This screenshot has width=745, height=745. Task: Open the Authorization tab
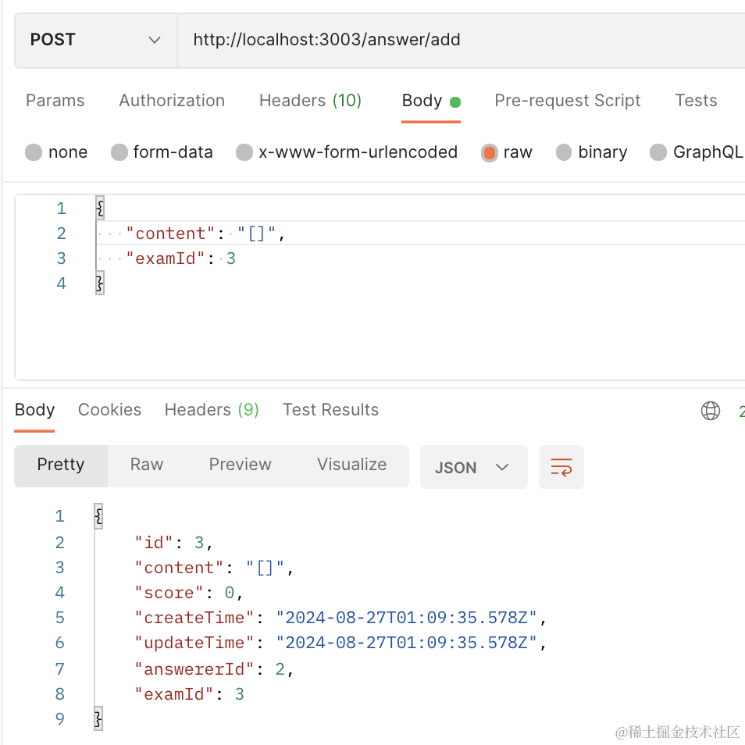pyautogui.click(x=172, y=101)
